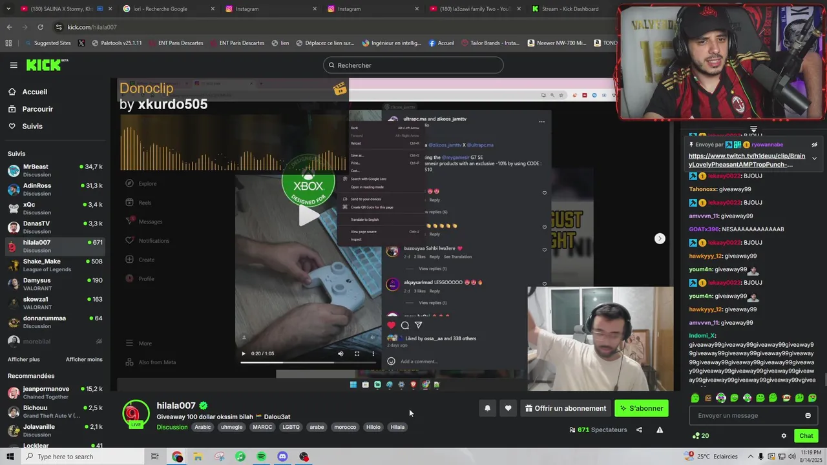Open Shake_Make channel in sidebar
827x465 pixels.
55,265
